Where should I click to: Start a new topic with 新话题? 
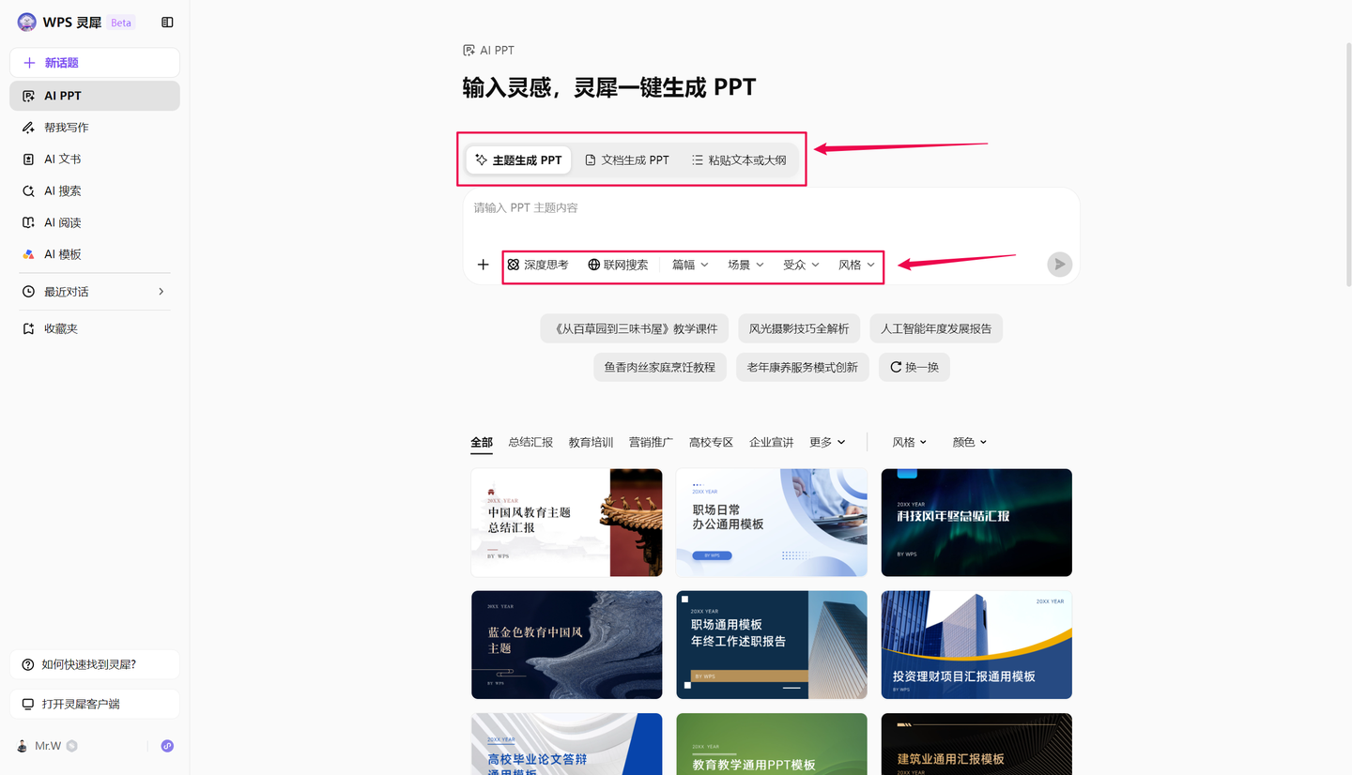click(x=95, y=63)
